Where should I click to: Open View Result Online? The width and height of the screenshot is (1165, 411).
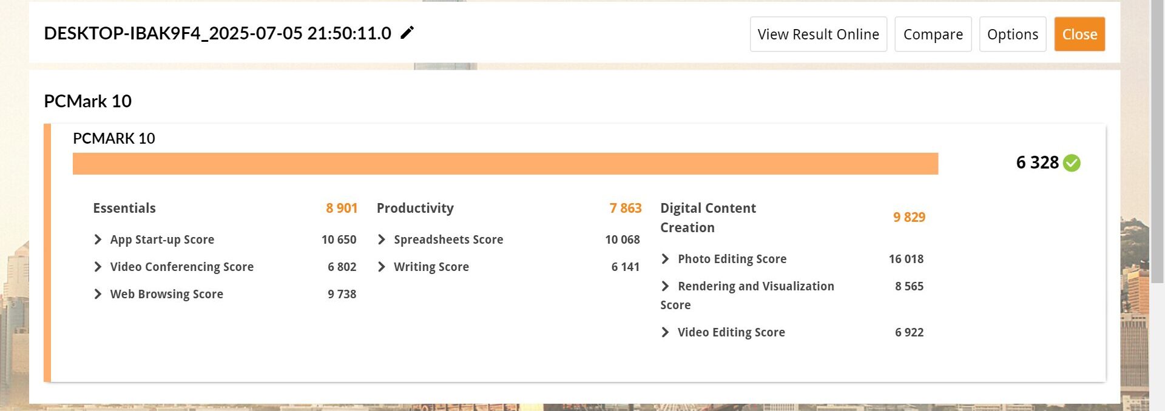click(819, 35)
